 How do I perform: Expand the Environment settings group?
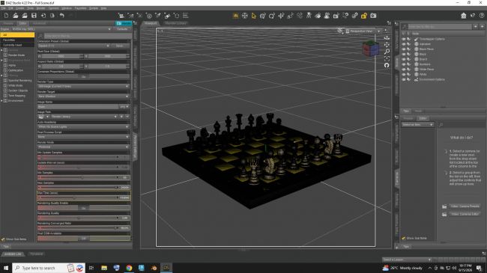pyautogui.click(x=2, y=100)
